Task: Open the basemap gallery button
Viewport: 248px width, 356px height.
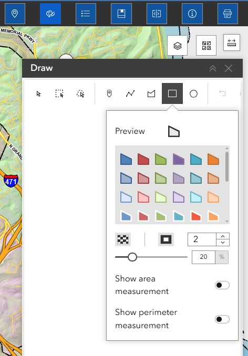Action: [x=206, y=45]
